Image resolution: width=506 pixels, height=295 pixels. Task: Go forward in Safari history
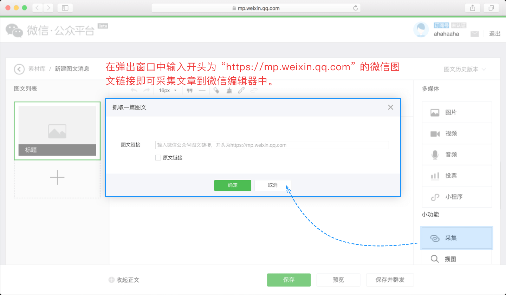48,8
